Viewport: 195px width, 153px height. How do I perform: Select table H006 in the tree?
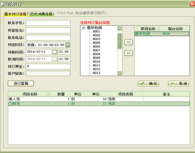(96, 47)
